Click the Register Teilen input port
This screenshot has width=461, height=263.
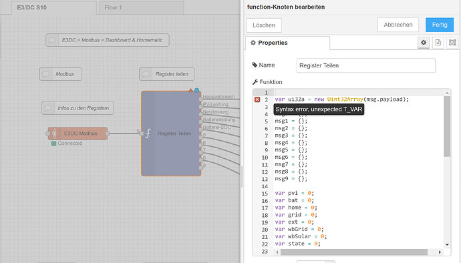142,134
